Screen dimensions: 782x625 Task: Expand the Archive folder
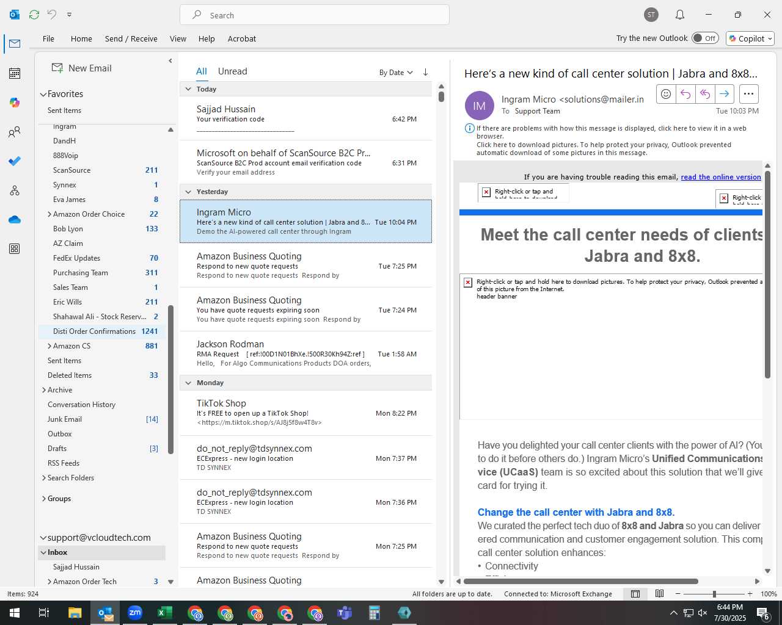click(x=44, y=390)
